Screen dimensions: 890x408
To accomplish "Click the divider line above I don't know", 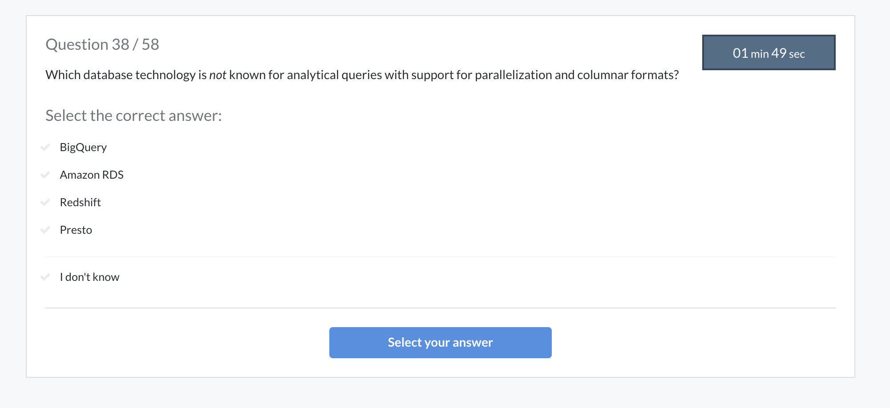I will [441, 255].
